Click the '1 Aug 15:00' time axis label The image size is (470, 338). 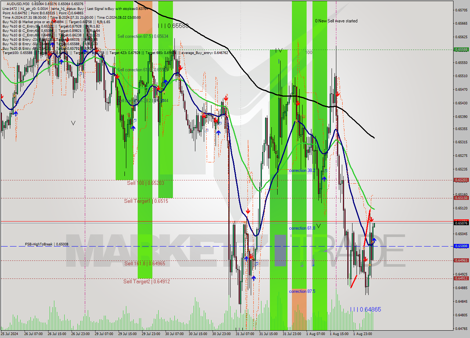click(x=339, y=334)
